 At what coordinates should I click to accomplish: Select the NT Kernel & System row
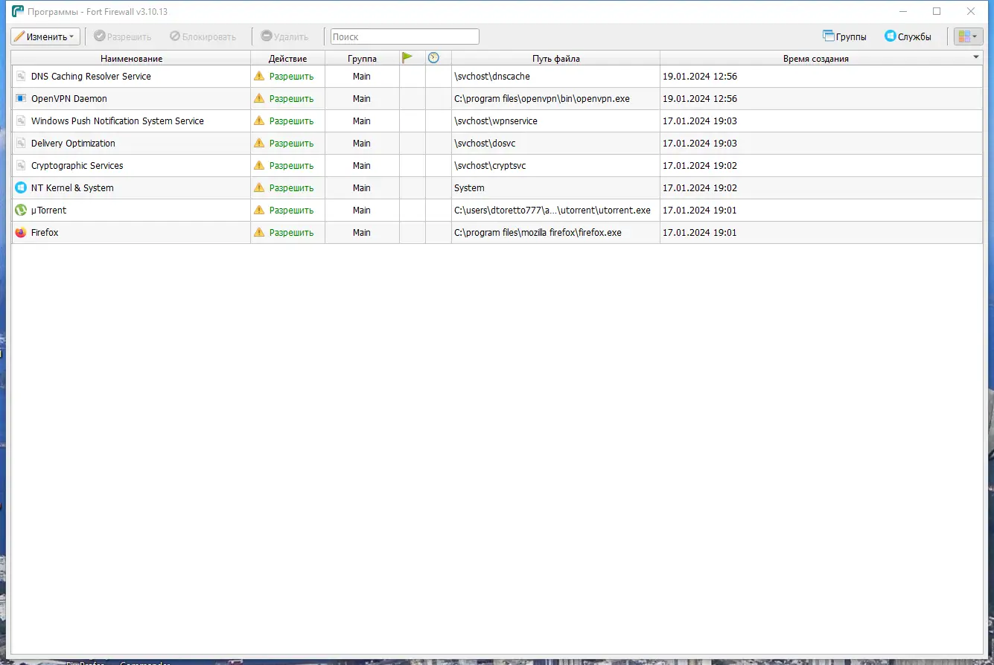[497, 188]
